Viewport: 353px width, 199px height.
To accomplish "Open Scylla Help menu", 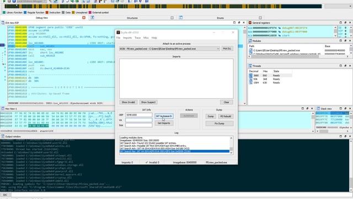I will coord(154,38).
